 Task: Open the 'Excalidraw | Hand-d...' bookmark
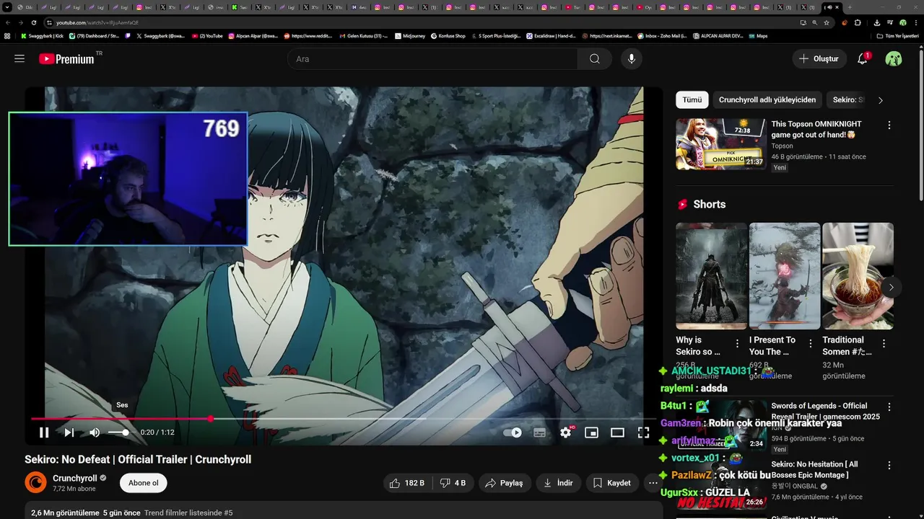pyautogui.click(x=551, y=35)
